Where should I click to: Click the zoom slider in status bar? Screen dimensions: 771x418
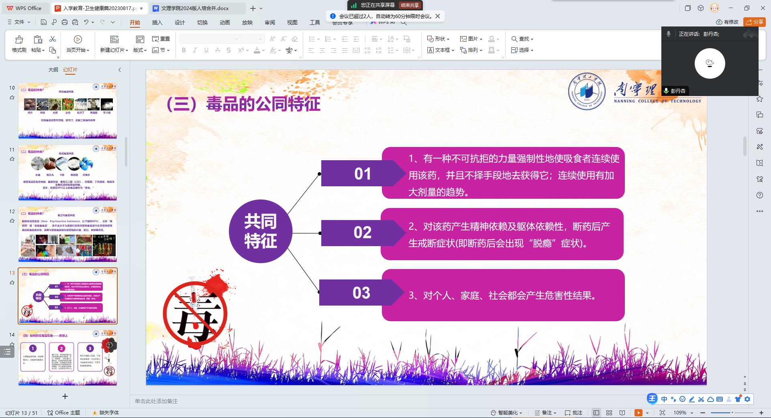732,412
